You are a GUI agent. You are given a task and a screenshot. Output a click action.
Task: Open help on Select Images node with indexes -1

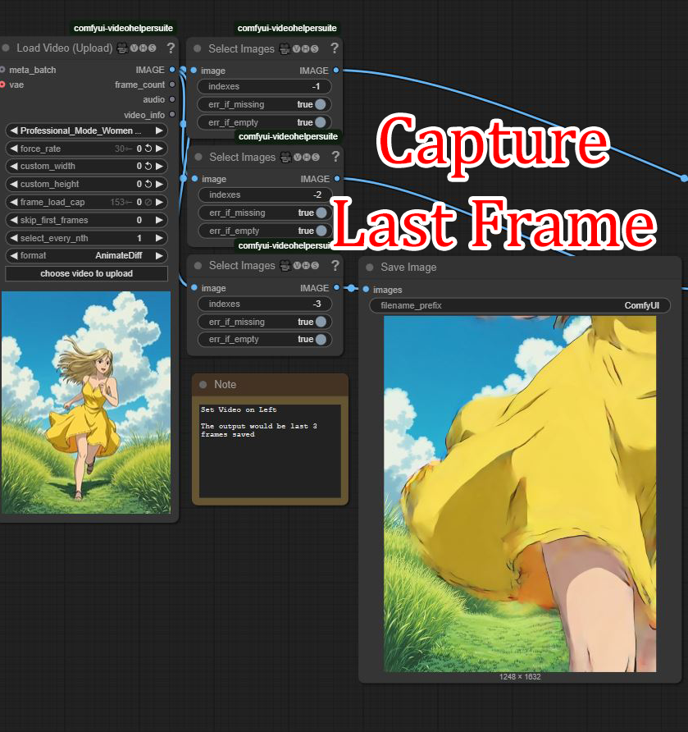pos(335,48)
